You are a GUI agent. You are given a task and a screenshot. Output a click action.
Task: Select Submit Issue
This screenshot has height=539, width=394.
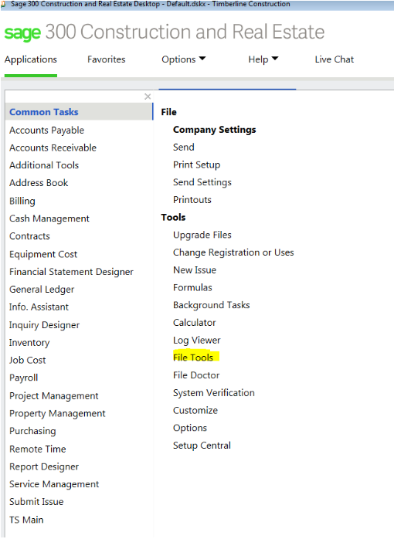pos(36,502)
